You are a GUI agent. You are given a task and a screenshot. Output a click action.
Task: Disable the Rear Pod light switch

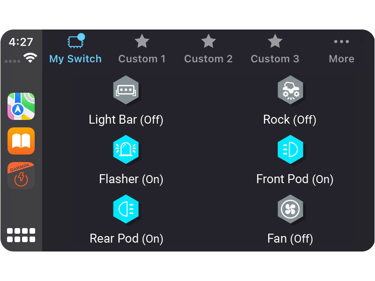pos(126,209)
